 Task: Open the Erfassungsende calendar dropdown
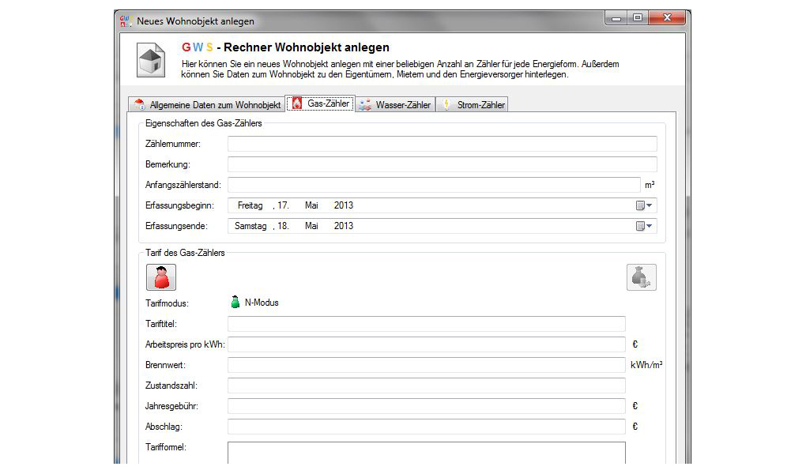646,226
